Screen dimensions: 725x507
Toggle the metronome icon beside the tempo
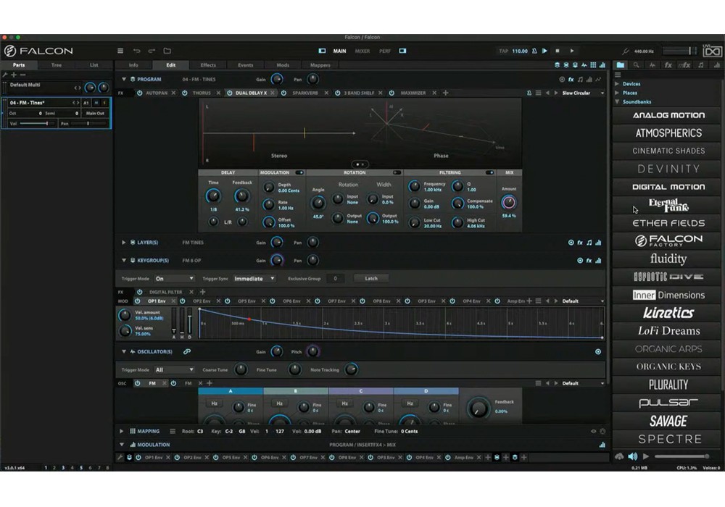534,51
